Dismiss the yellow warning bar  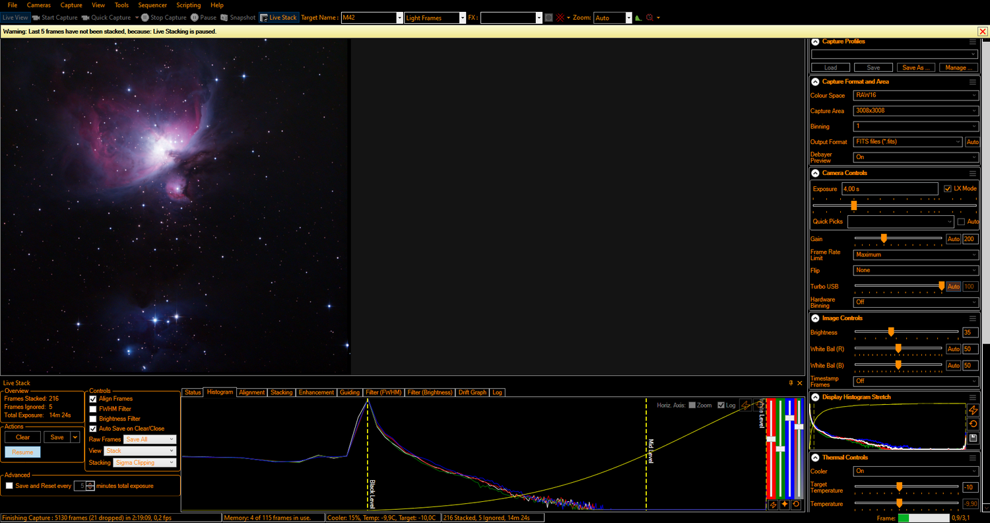click(x=982, y=31)
